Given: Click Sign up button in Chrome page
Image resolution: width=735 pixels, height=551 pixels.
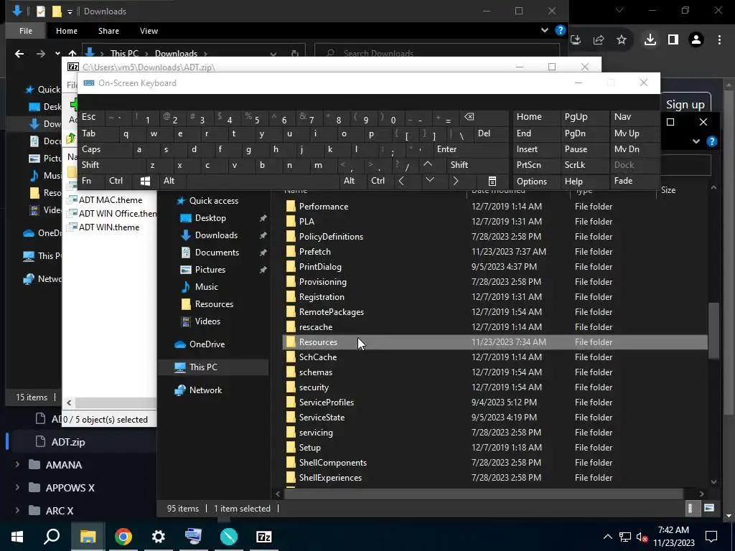Looking at the screenshot, I should pos(685,105).
